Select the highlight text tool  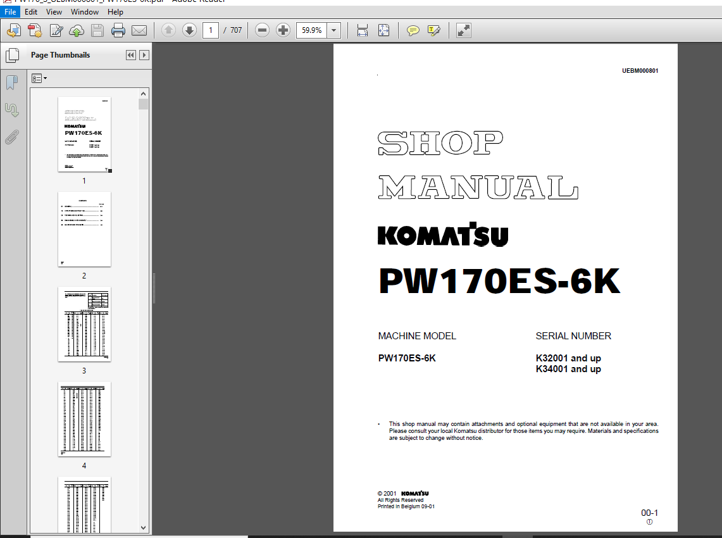433,30
